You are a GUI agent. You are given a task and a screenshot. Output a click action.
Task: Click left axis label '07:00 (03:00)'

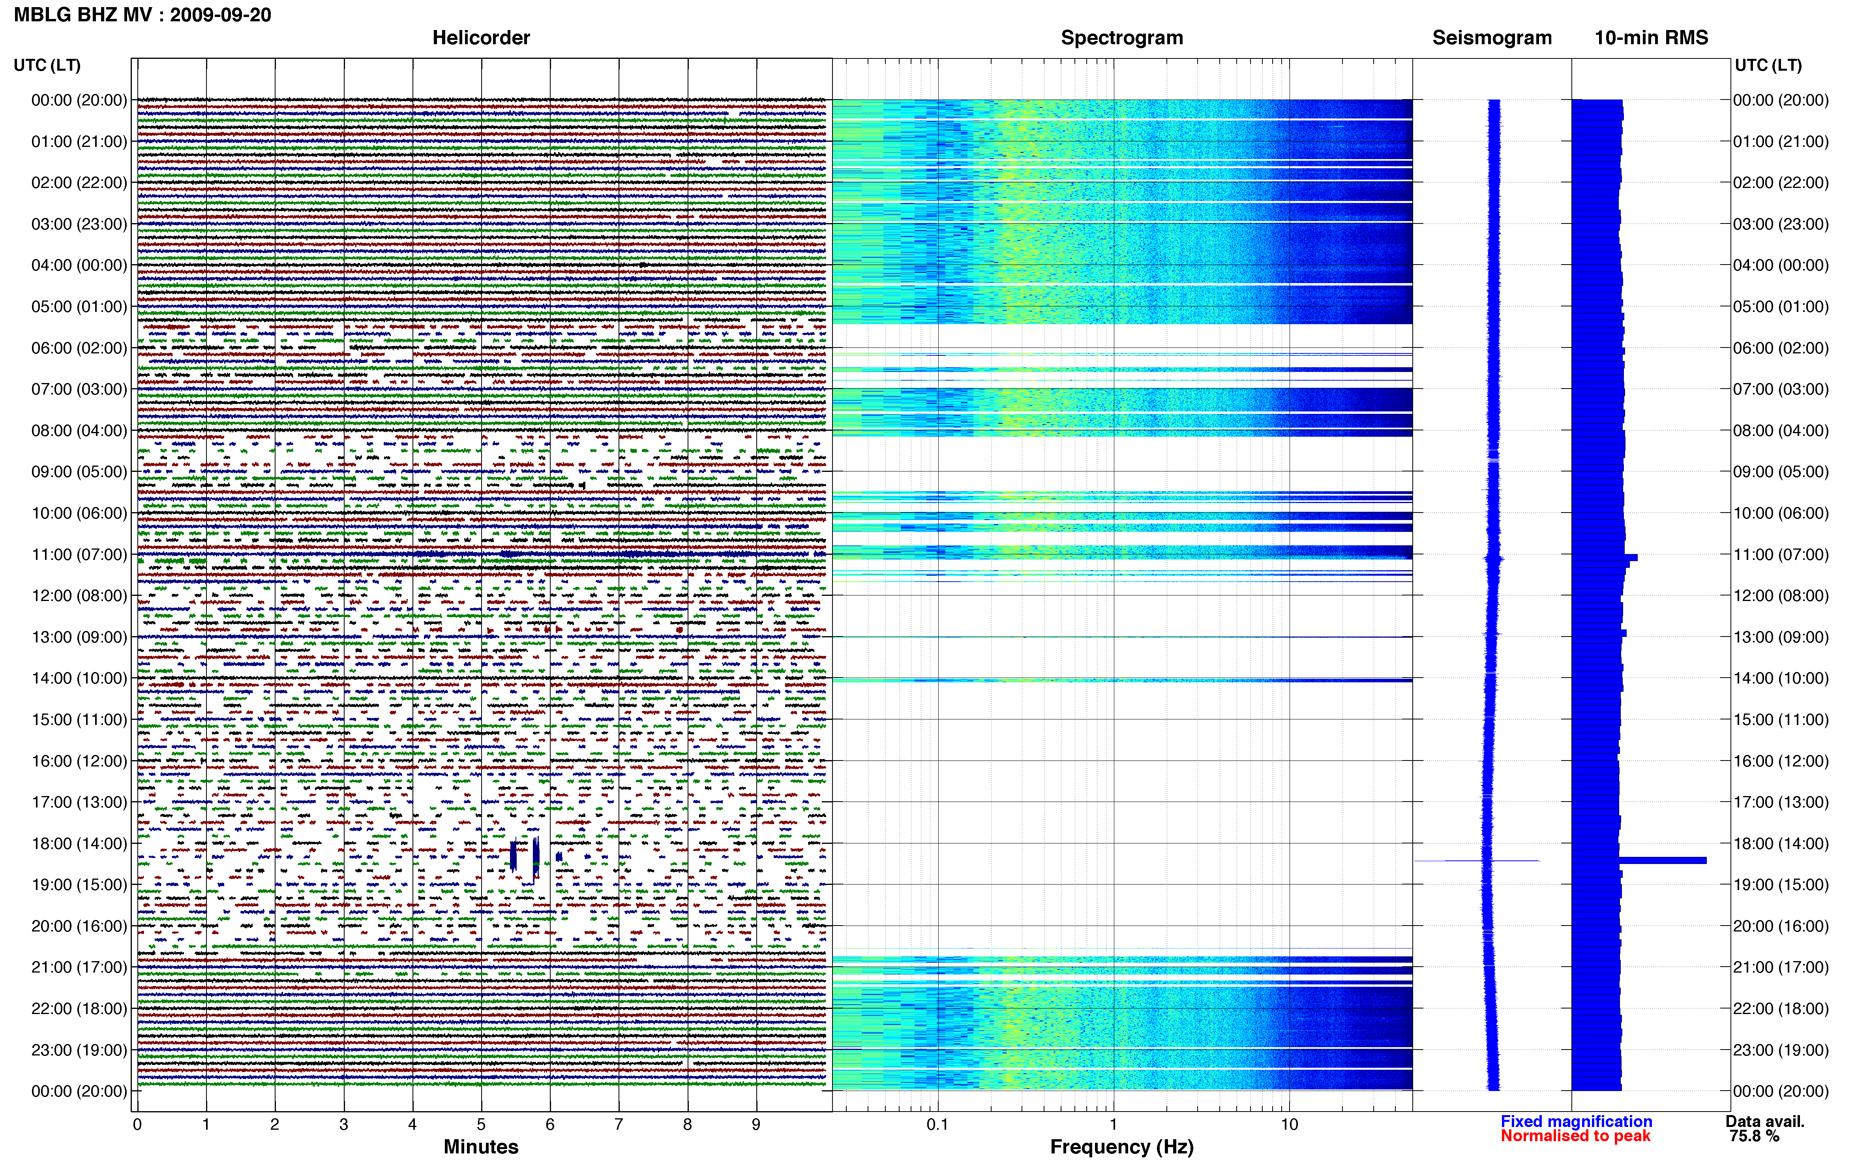(x=79, y=389)
